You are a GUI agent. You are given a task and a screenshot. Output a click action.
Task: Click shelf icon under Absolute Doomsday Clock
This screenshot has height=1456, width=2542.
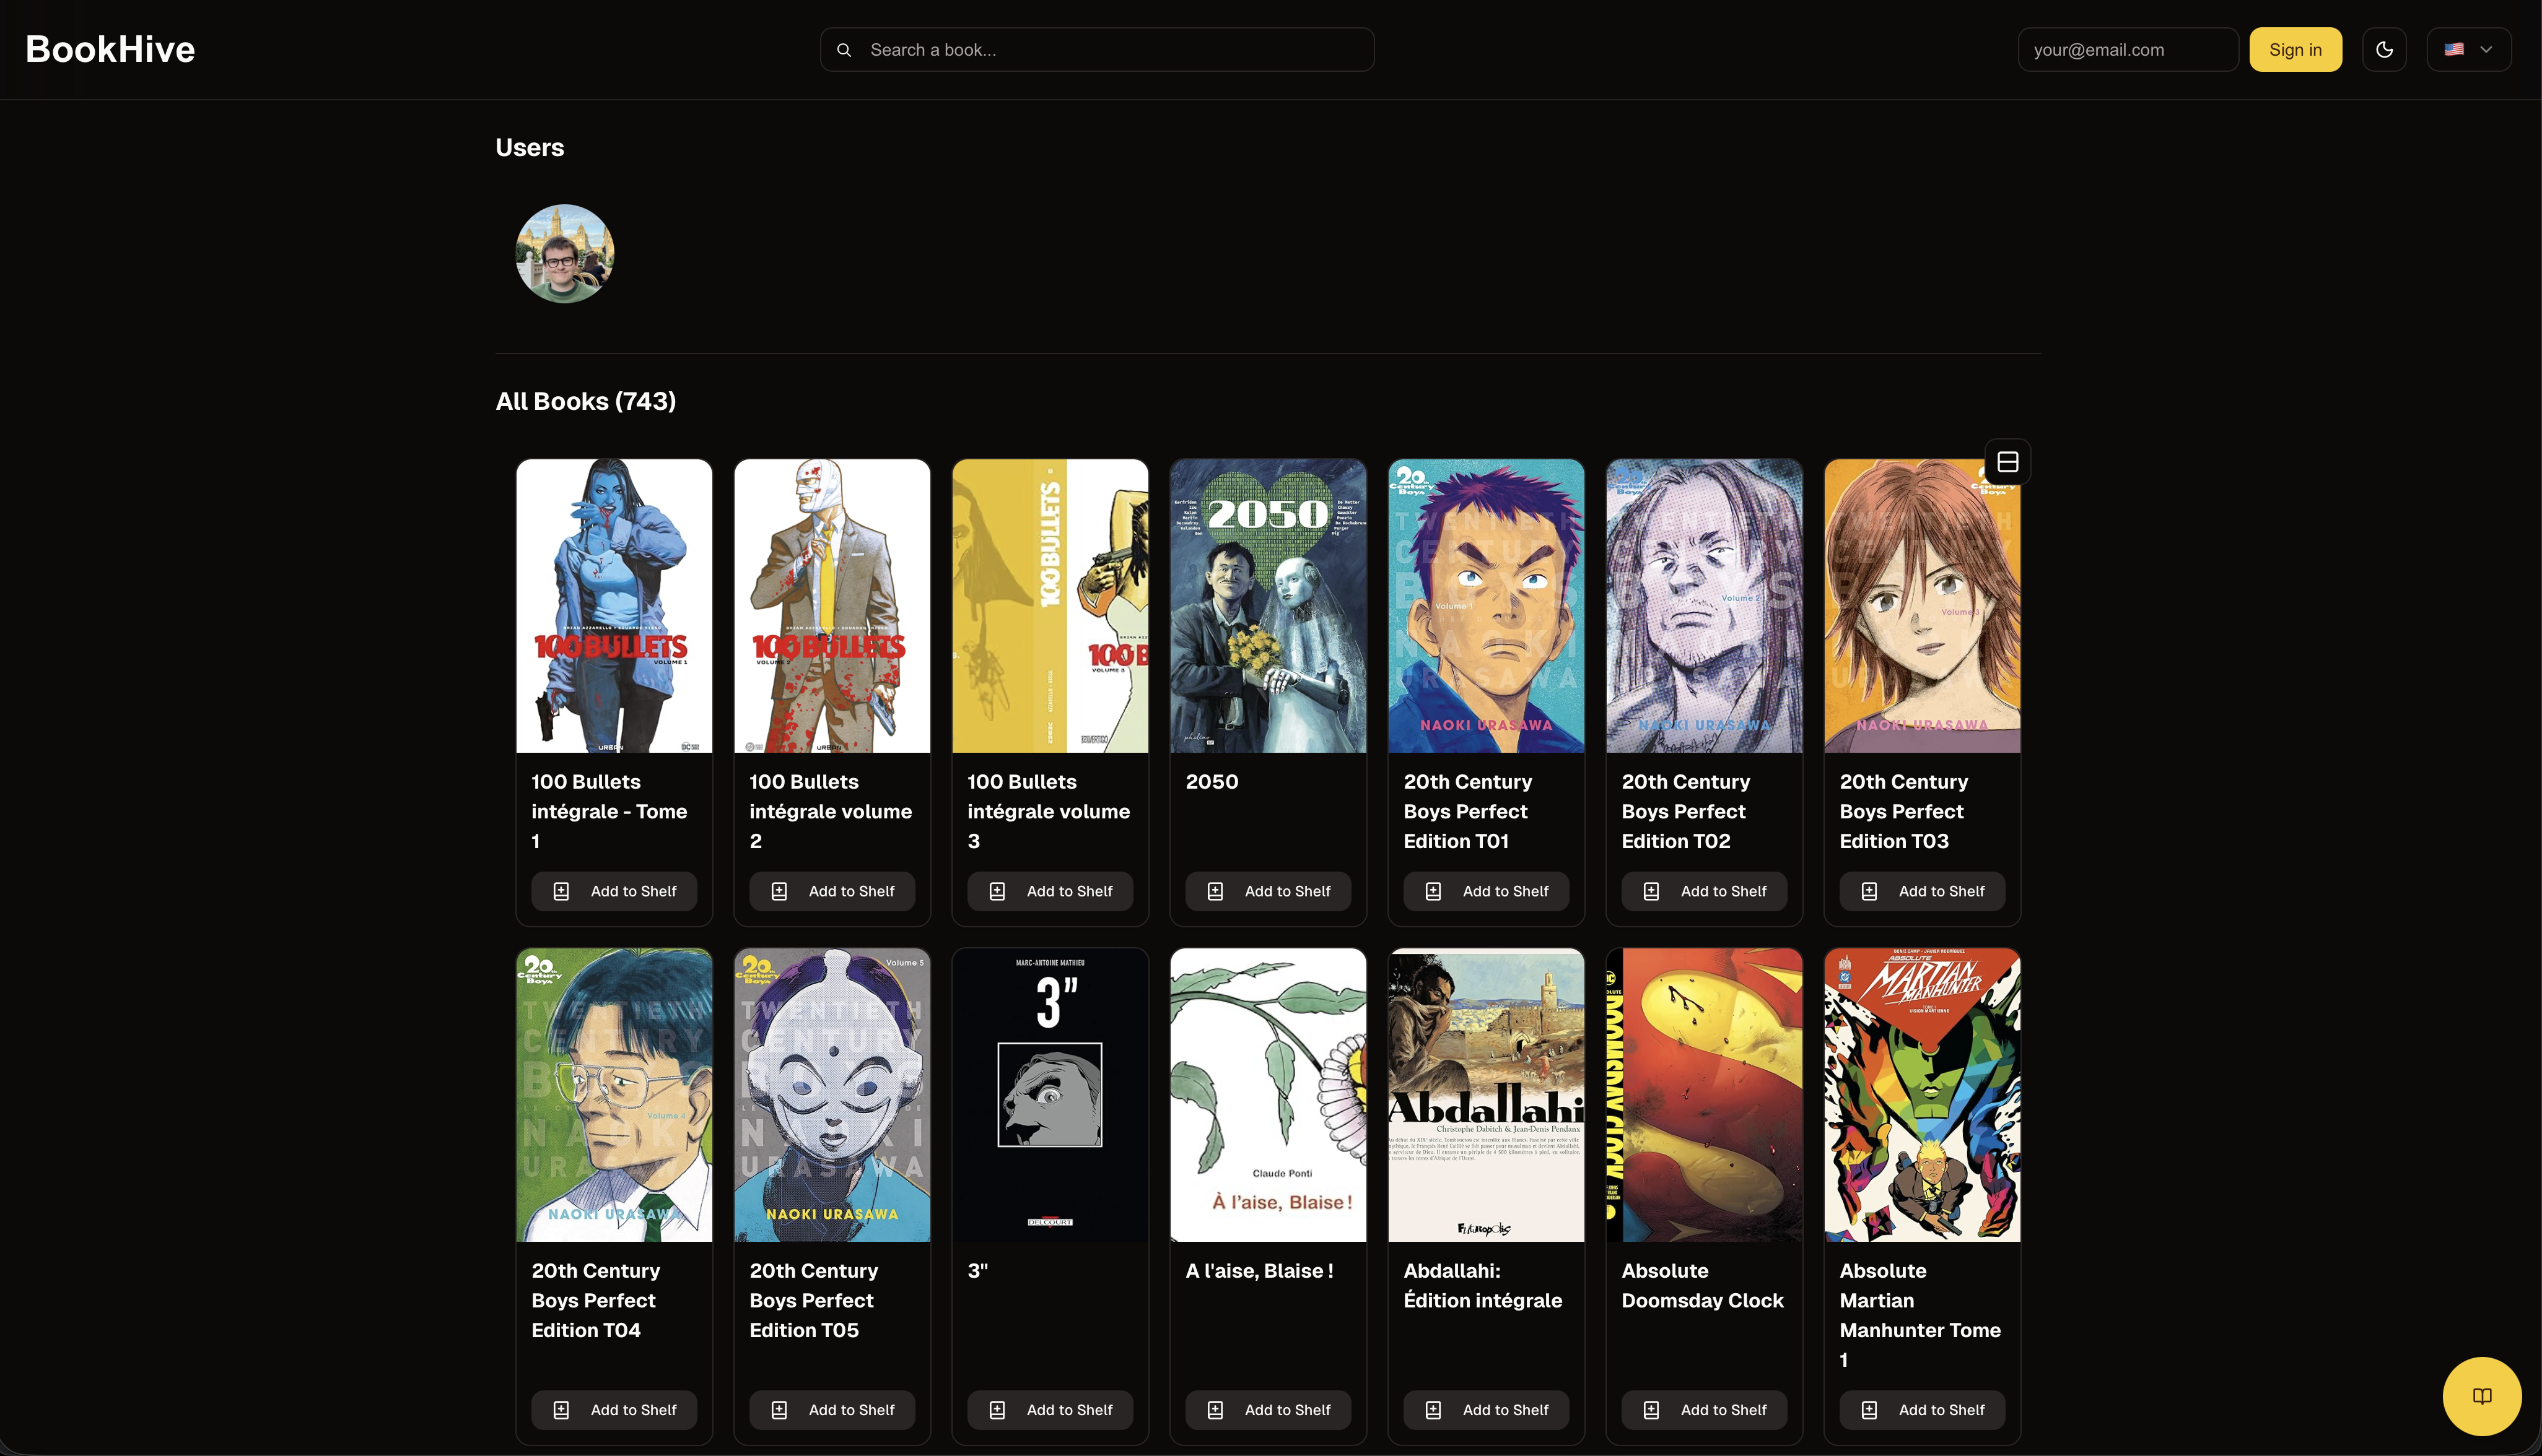click(x=1651, y=1410)
